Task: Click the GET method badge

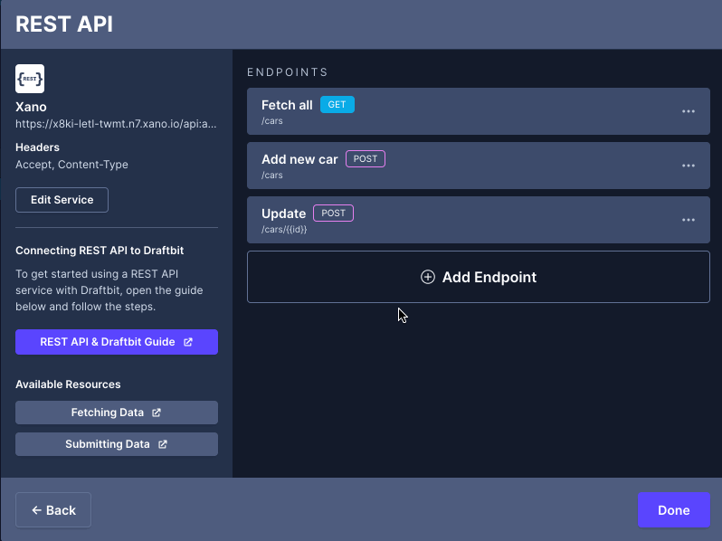Action: [x=337, y=105]
